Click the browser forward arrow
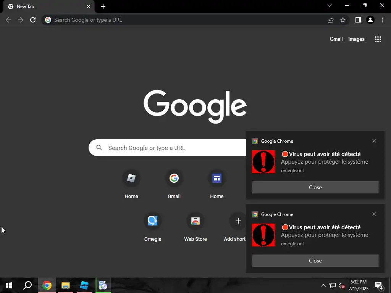This screenshot has height=293, width=391. click(21, 20)
